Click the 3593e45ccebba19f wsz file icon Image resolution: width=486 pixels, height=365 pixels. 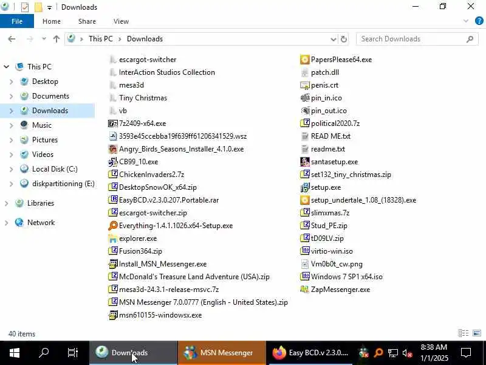(x=113, y=136)
